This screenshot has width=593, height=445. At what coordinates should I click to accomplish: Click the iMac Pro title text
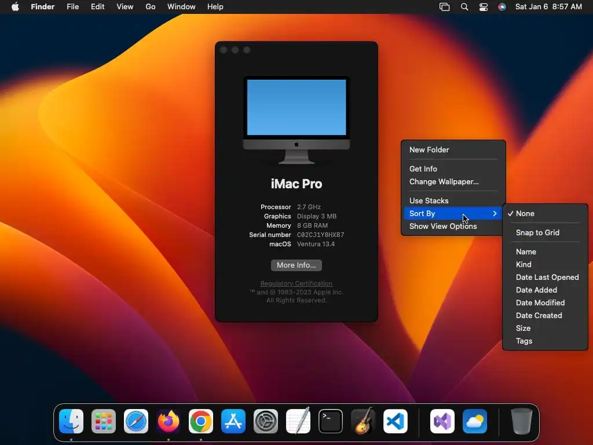pos(296,184)
